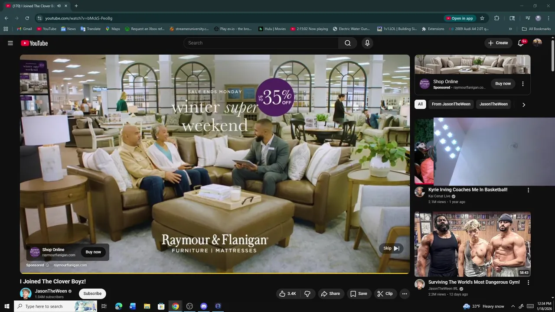
Task: Click the ad info icon beside Sponsored
Action: coord(47,265)
